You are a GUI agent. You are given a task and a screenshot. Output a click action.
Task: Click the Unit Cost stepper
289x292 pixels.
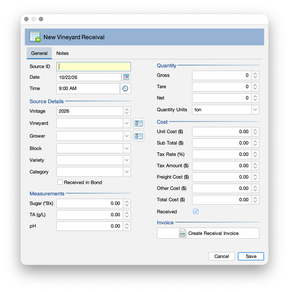[x=255, y=132]
